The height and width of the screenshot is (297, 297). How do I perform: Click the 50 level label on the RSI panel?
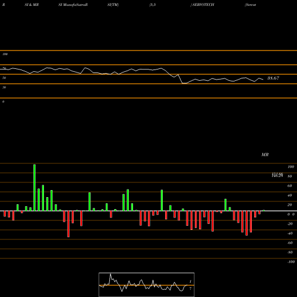(x=4, y=78)
